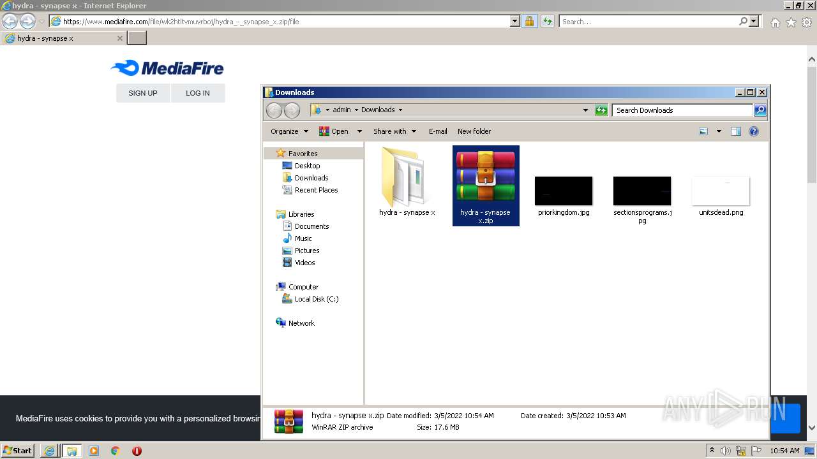
Task: Click the Explorer Back arrow in Downloads window
Action: [x=274, y=110]
